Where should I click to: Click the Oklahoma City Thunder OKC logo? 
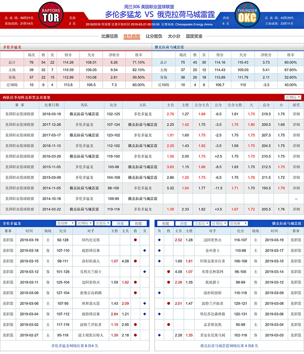click(247, 15)
